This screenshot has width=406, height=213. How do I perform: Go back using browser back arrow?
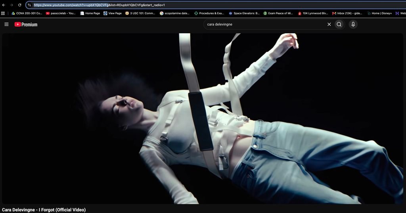click(x=4, y=5)
